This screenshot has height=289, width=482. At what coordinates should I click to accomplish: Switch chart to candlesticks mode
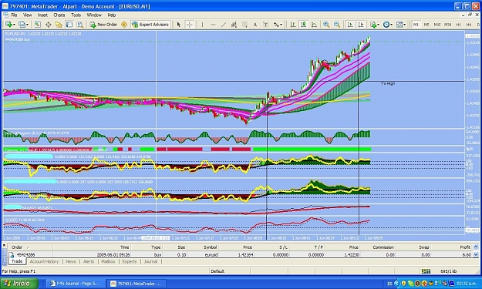pos(303,25)
